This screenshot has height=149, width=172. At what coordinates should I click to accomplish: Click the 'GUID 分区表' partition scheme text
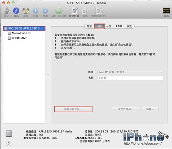pos(103,141)
